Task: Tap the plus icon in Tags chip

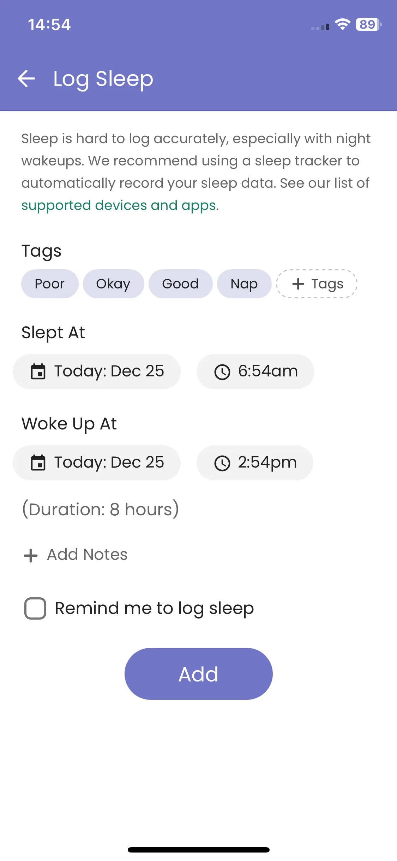Action: [298, 284]
